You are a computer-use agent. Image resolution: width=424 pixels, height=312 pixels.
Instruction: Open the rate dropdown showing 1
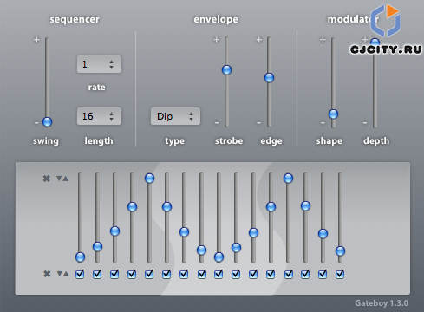(x=99, y=64)
